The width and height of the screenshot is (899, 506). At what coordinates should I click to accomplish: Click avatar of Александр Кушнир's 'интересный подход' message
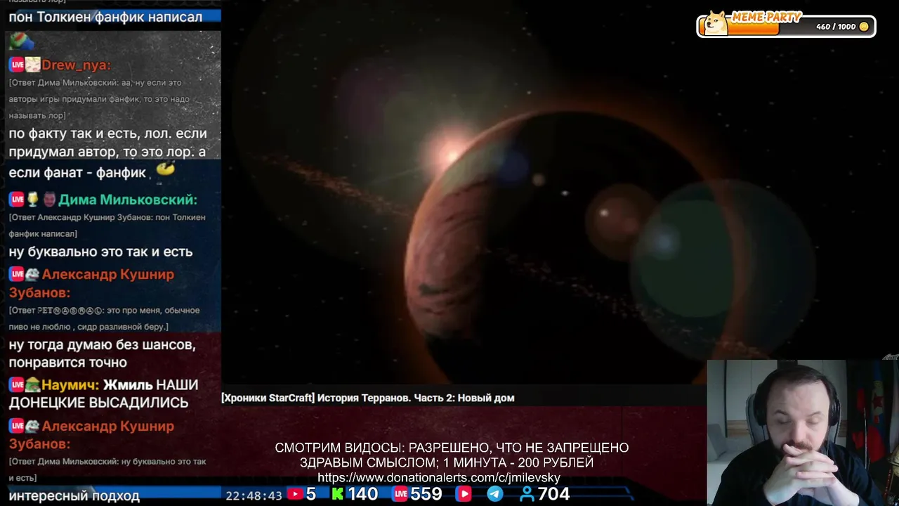coord(33,426)
